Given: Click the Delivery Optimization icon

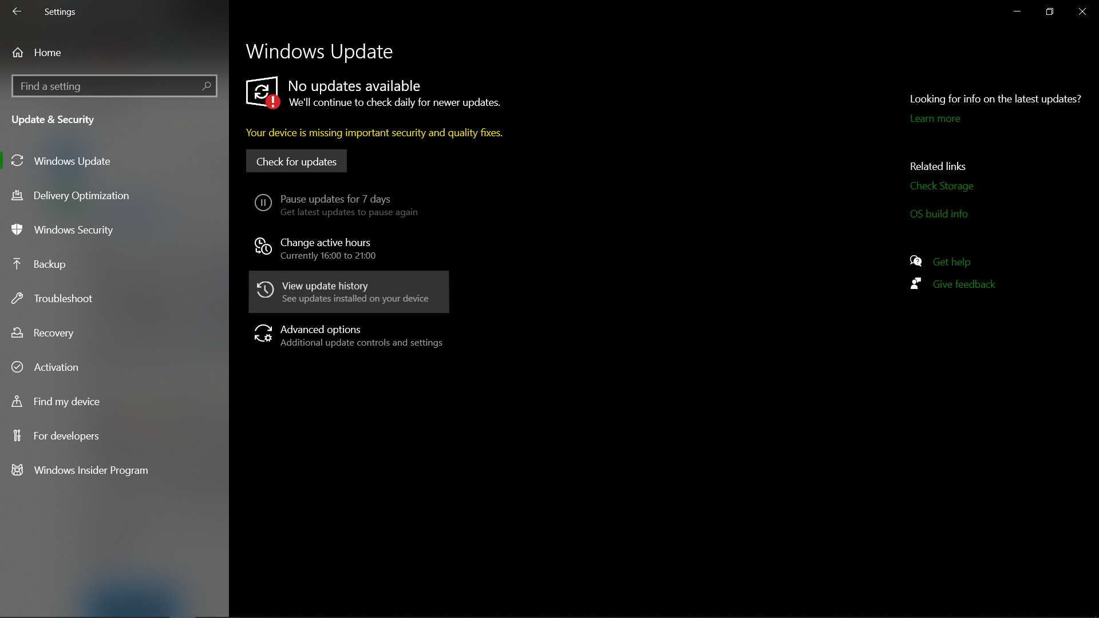Looking at the screenshot, I should coord(17,195).
